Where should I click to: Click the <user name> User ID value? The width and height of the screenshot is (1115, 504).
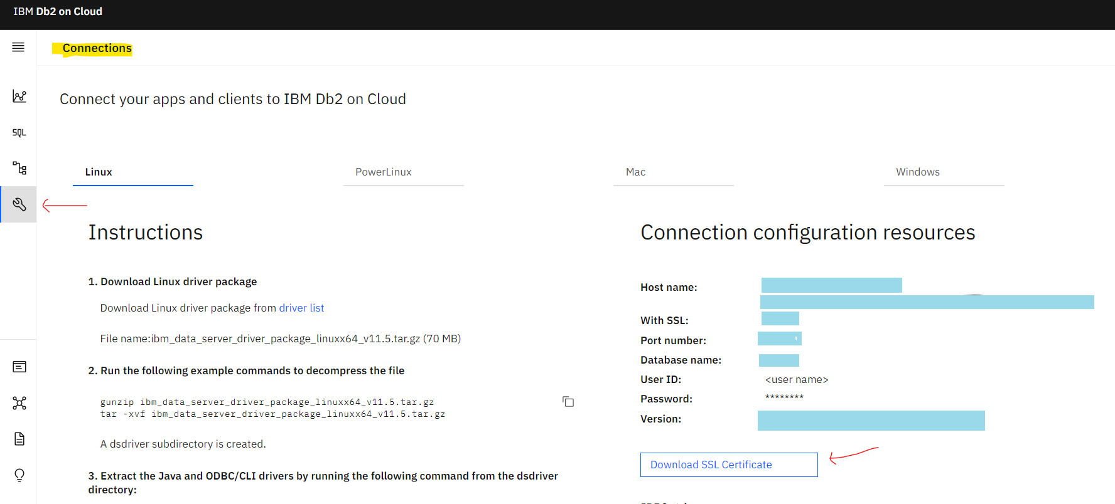796,380
